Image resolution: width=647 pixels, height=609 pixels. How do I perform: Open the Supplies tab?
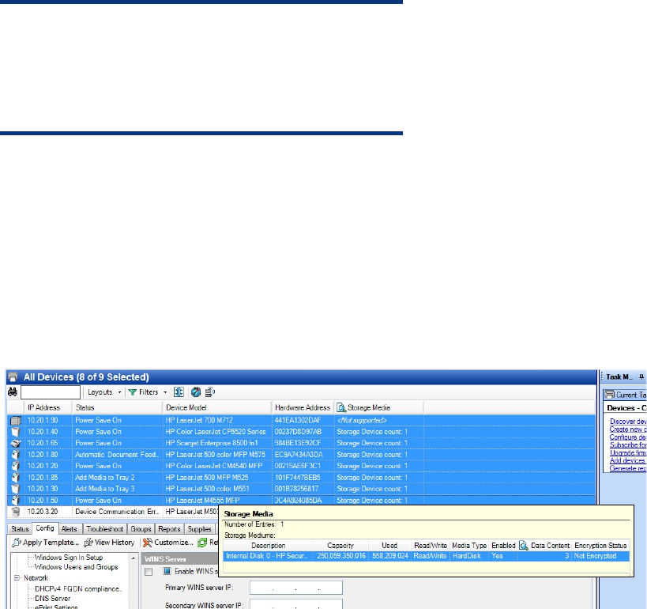tap(199, 529)
